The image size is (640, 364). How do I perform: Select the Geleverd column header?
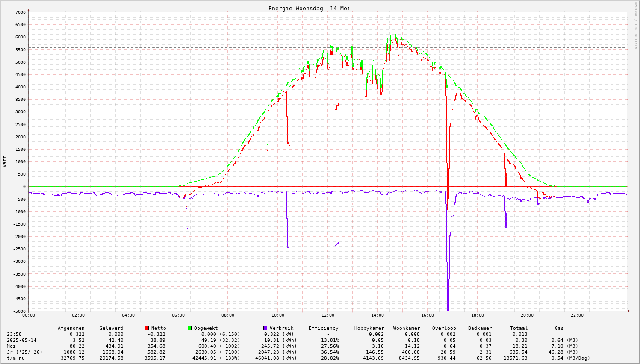click(111, 328)
